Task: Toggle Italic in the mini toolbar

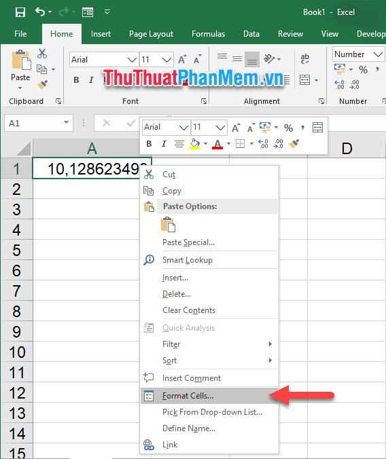Action: [x=164, y=144]
